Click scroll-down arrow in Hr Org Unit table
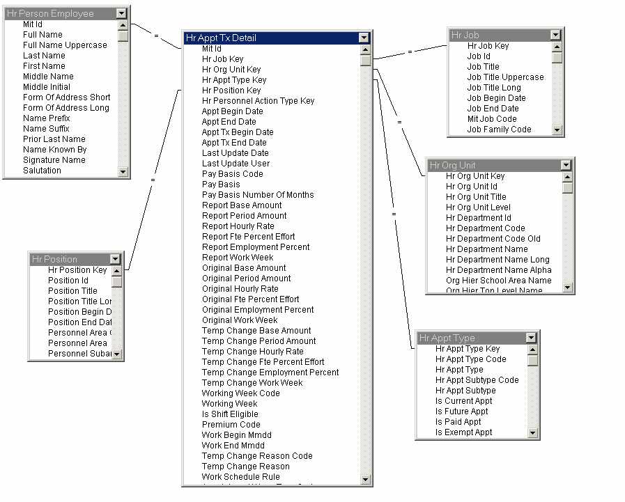The image size is (625, 502). pyautogui.click(x=568, y=287)
